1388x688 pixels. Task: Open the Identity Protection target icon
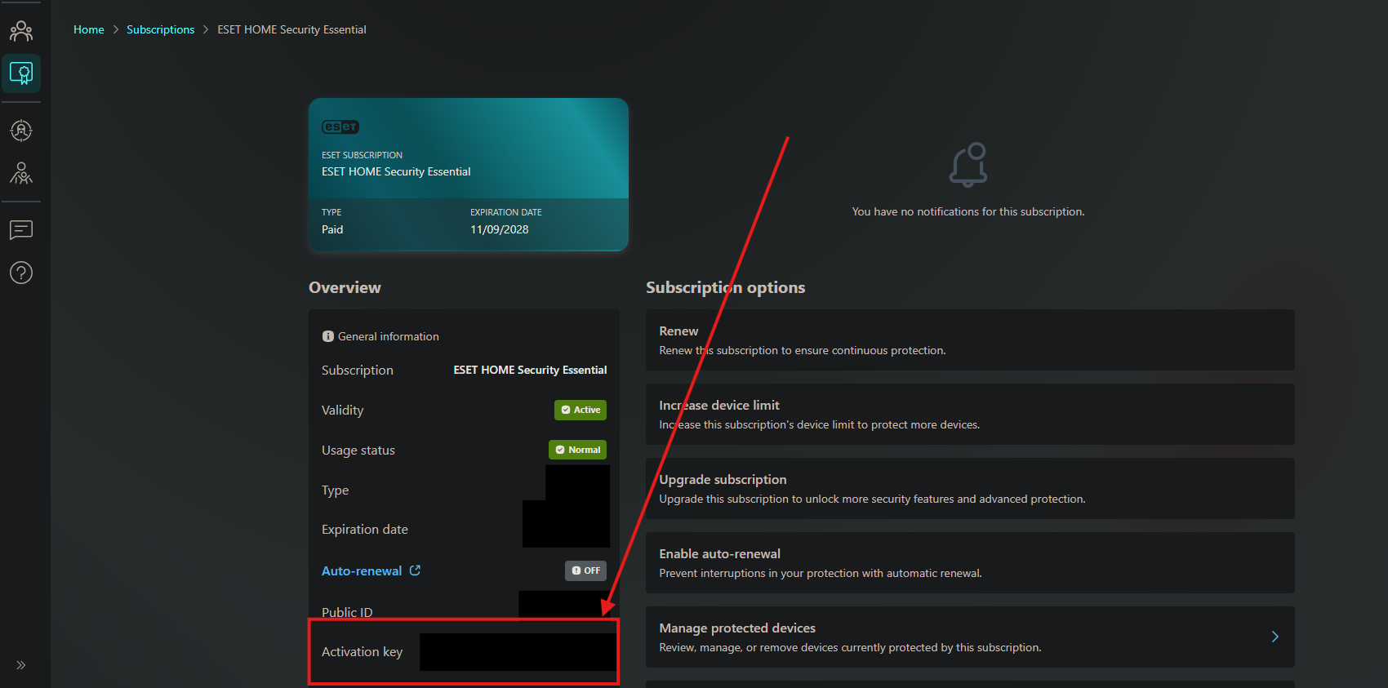point(21,131)
